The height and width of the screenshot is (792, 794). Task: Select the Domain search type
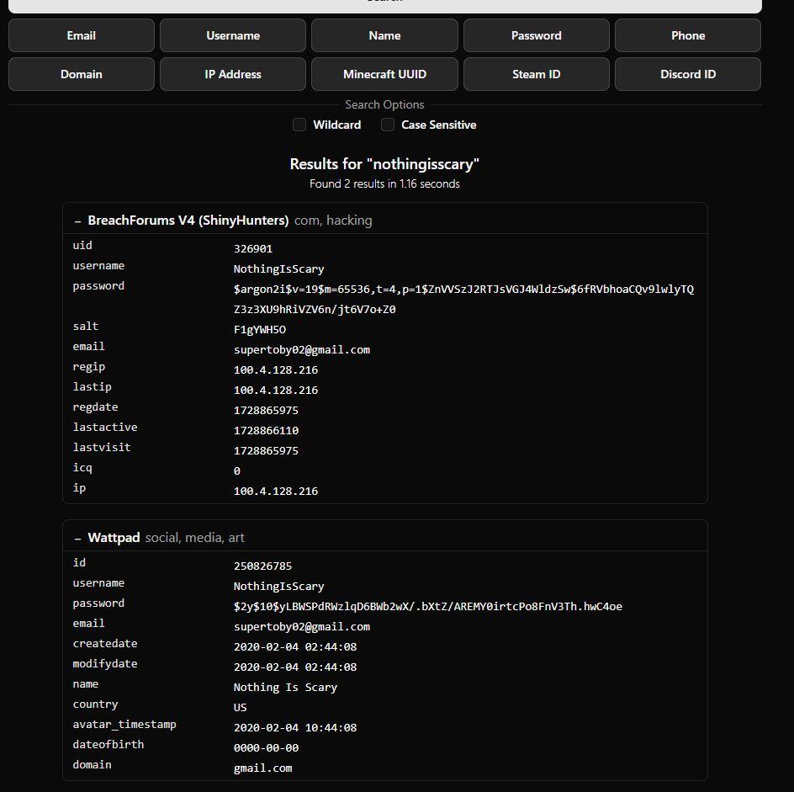(x=82, y=74)
